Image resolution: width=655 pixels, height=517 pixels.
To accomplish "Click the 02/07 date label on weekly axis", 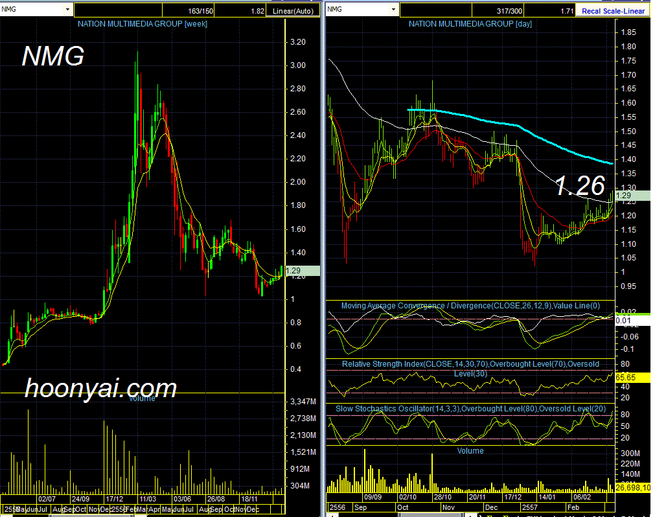I will tap(47, 499).
